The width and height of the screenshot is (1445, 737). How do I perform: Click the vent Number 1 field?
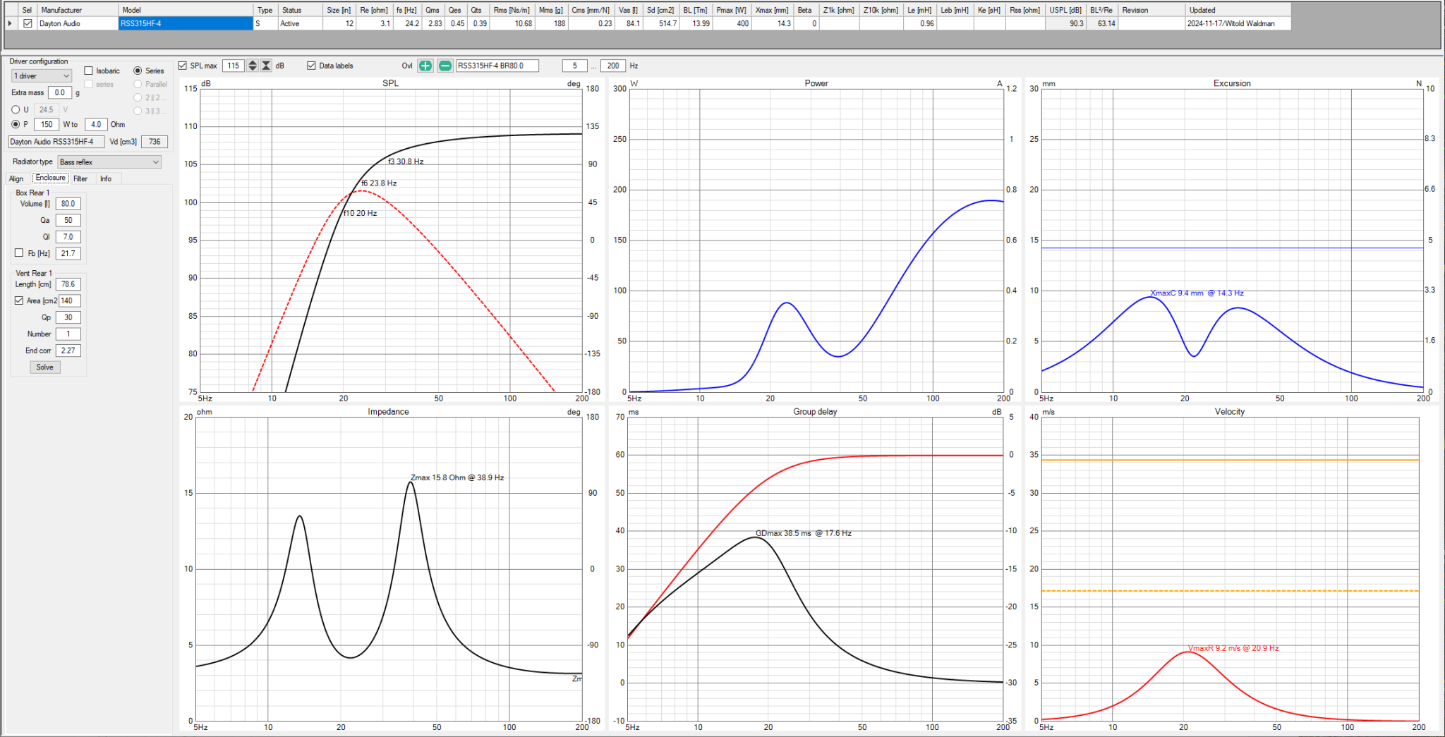[68, 334]
